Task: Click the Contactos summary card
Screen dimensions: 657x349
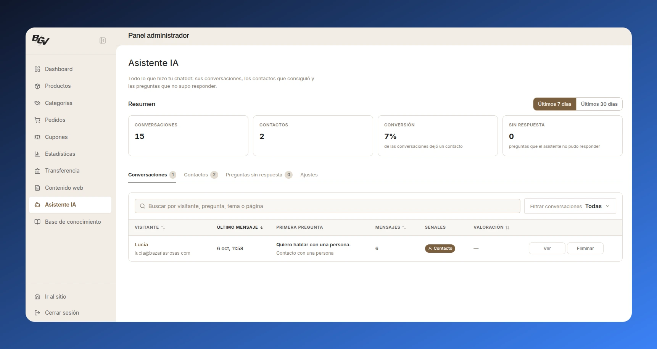Action: (x=313, y=136)
